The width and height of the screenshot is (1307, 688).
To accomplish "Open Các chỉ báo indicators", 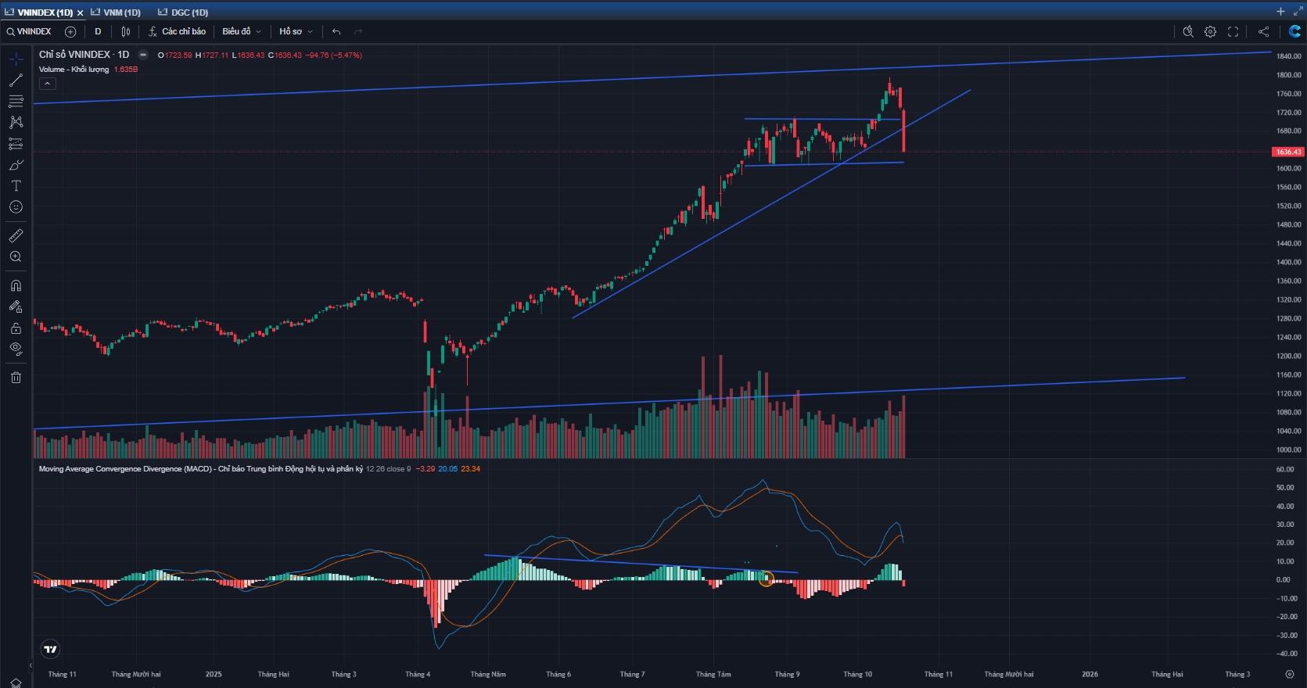I will [x=177, y=32].
